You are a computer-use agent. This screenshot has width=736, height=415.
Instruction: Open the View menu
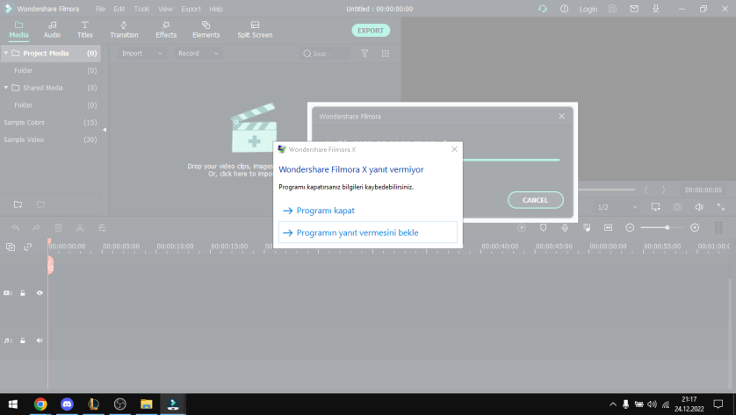click(x=165, y=9)
